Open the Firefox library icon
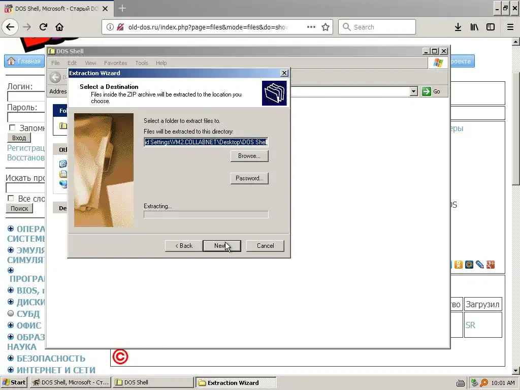This screenshot has width=520, height=390. pyautogui.click(x=474, y=27)
